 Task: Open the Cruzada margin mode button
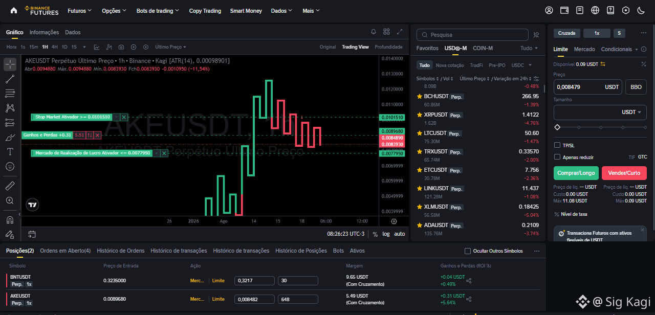pos(567,33)
